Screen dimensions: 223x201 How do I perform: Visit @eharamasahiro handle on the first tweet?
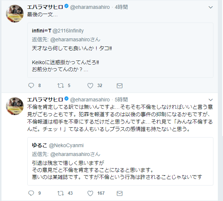[x=90, y=7]
